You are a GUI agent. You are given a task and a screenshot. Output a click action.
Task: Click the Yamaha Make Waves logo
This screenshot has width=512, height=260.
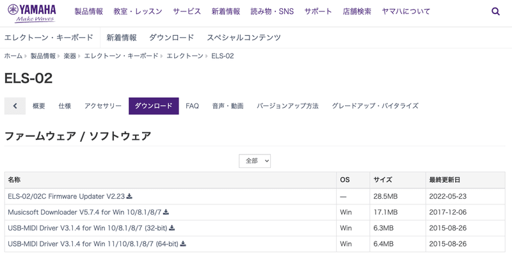31,13
